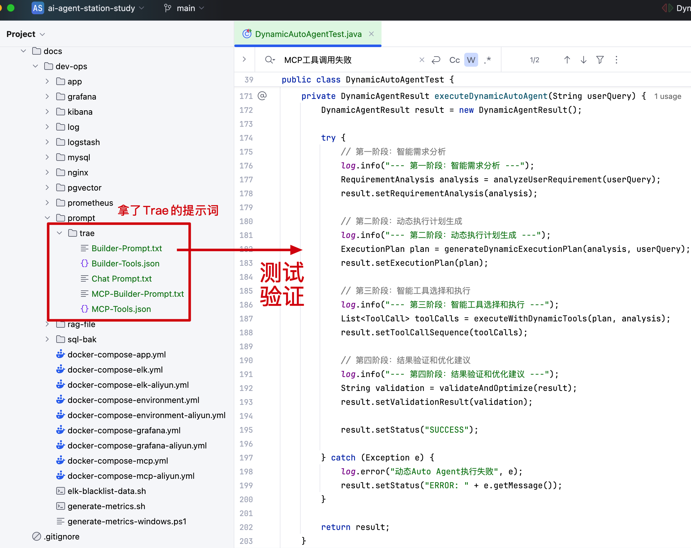Toggle Regex (.*) search option
691x548 pixels.
[x=488, y=60]
